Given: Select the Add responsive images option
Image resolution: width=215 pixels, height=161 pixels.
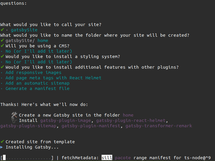Looking at the screenshot, I should 33,73.
